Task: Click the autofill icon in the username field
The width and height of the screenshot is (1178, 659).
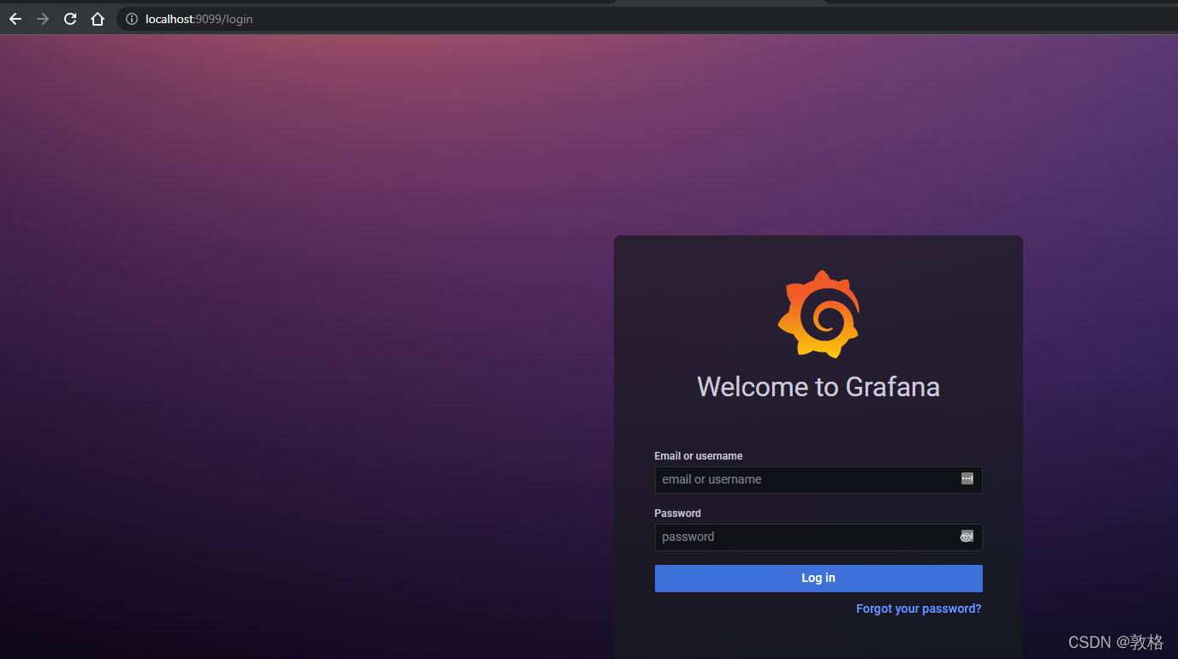Action: (x=967, y=479)
